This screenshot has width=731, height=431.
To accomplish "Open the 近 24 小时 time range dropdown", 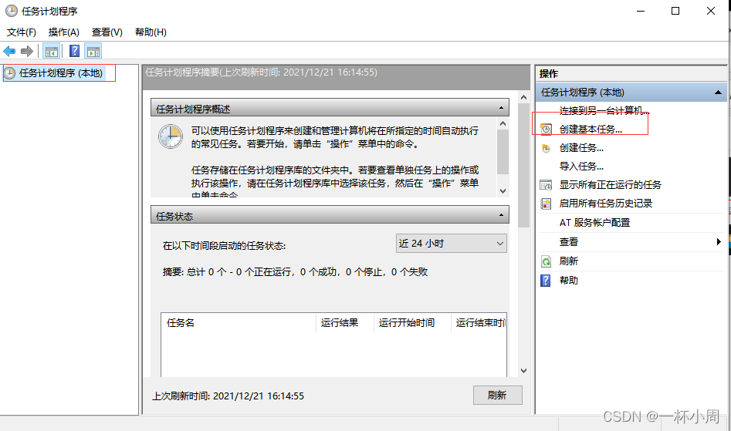I will [452, 244].
